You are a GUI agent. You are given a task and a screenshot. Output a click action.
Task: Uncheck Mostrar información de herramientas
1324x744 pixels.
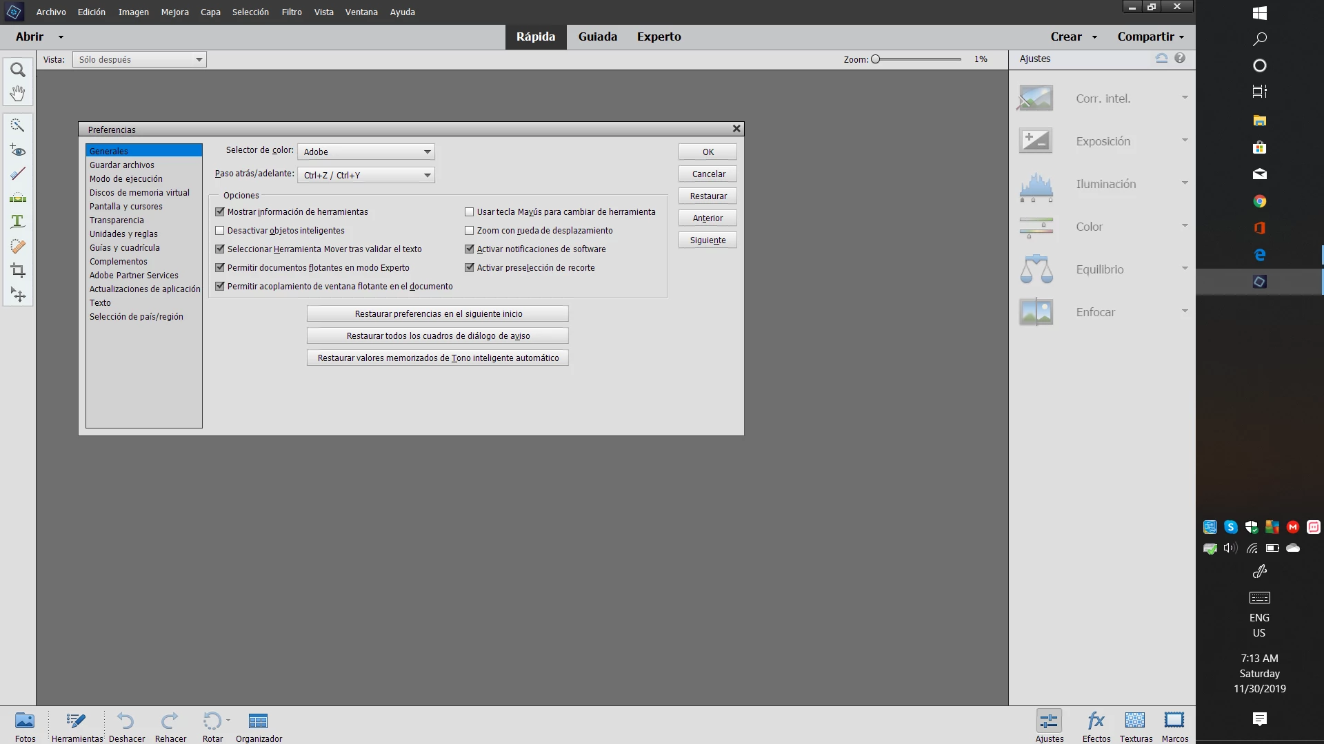[x=220, y=212]
